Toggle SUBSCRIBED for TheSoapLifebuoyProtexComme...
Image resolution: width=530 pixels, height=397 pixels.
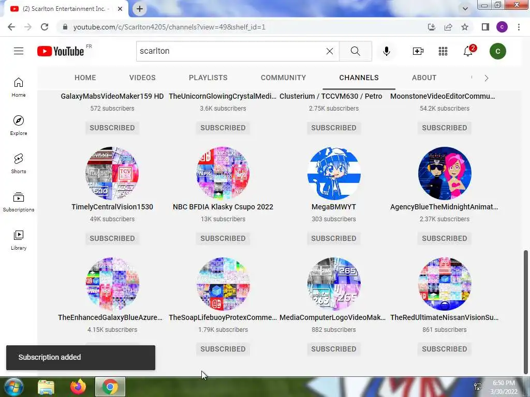click(223, 349)
